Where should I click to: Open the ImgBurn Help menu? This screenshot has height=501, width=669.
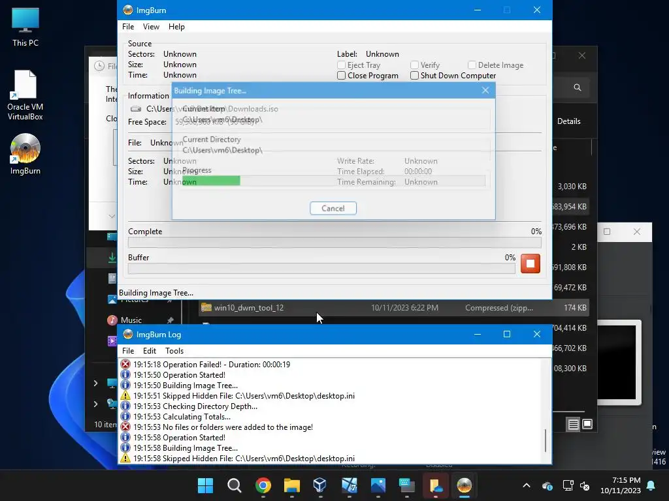[176, 27]
